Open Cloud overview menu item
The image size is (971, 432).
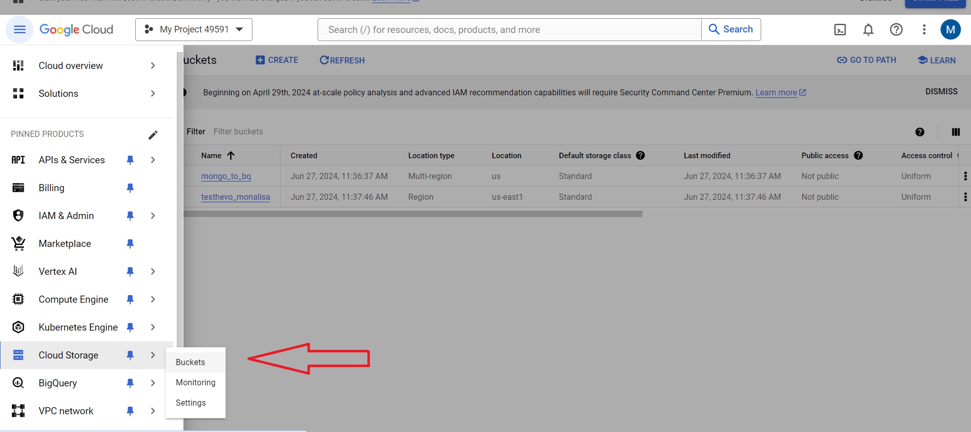pyautogui.click(x=86, y=65)
